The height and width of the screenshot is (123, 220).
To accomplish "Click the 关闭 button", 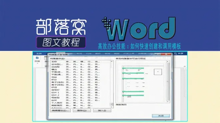I will coord(161,116).
